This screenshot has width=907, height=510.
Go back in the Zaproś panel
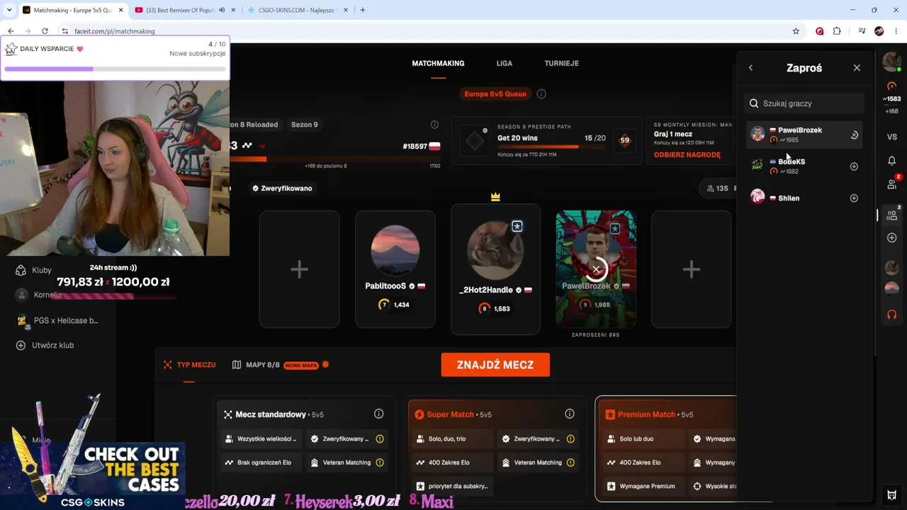(750, 68)
